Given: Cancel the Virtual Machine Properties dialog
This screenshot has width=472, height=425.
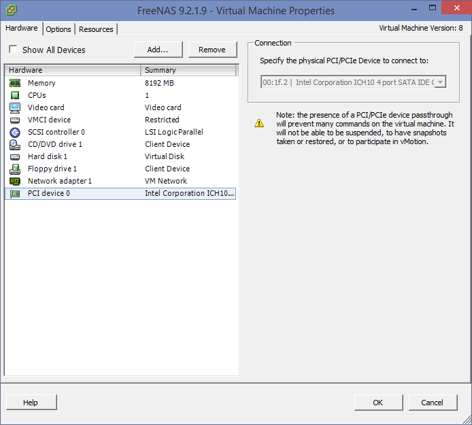Looking at the screenshot, I should click(x=433, y=403).
